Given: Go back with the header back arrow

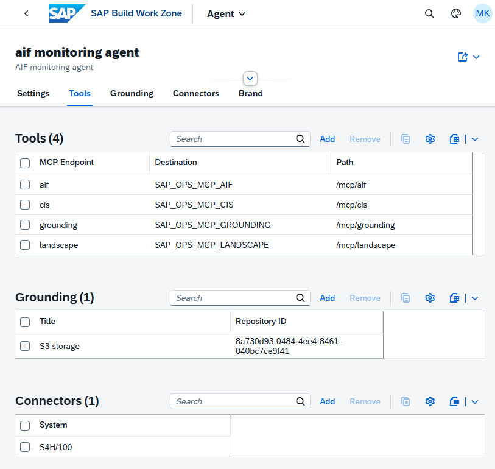Looking at the screenshot, I should pos(27,13).
